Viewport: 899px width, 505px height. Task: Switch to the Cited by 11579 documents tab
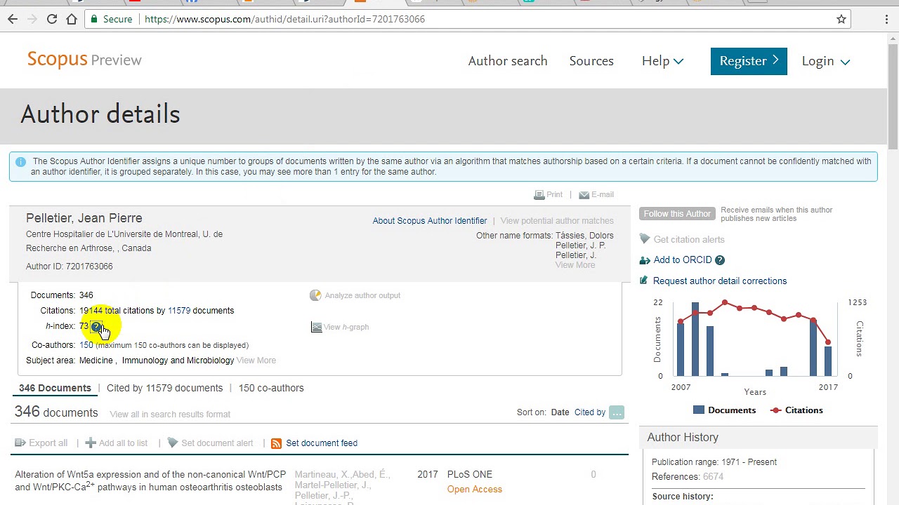[x=164, y=388]
